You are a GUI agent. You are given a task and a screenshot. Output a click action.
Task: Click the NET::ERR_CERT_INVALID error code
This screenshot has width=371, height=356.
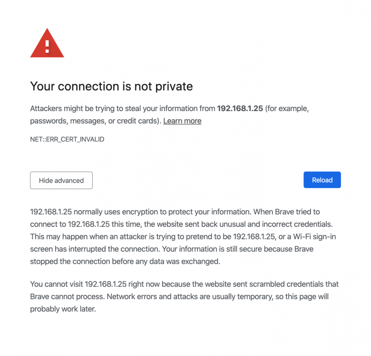[67, 139]
